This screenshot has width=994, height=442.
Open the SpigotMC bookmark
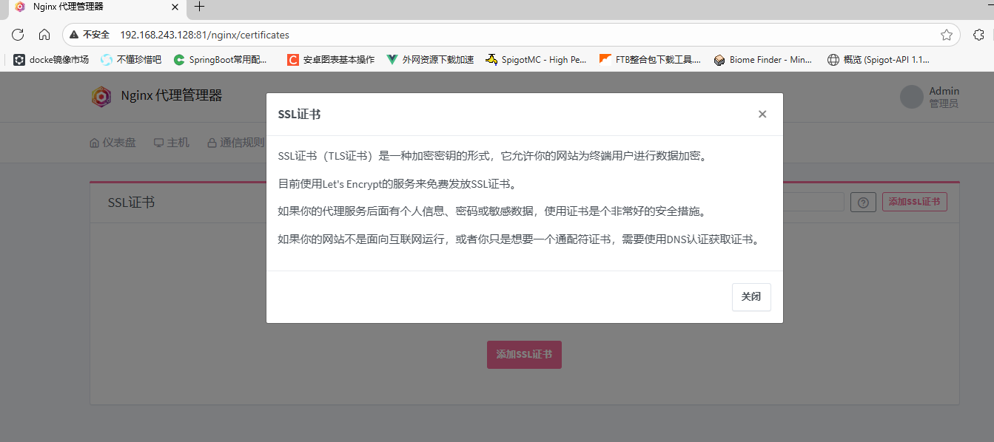[x=536, y=60]
